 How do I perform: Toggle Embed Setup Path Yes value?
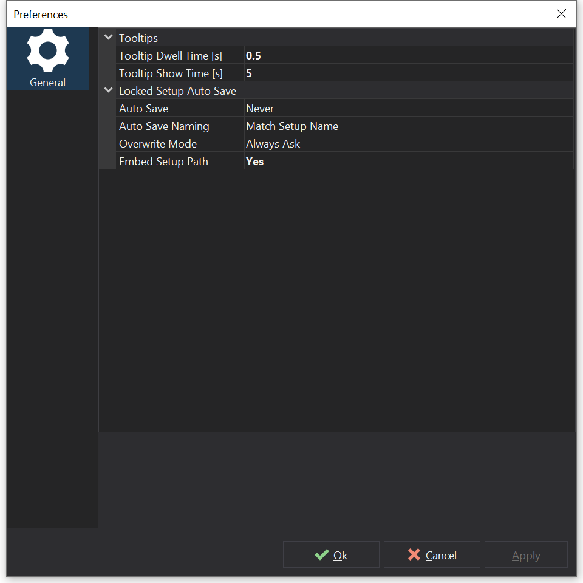tap(408, 162)
